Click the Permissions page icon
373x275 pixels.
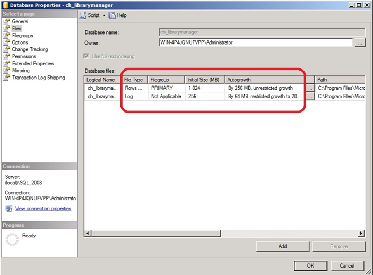point(7,57)
